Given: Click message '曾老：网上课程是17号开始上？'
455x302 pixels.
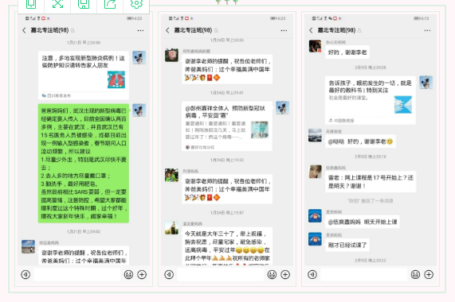Looking at the screenshot, I should [371, 182].
